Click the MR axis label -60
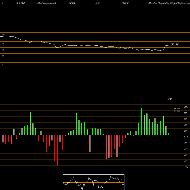The height and width of the screenshot is (190, 190). click(185, 155)
